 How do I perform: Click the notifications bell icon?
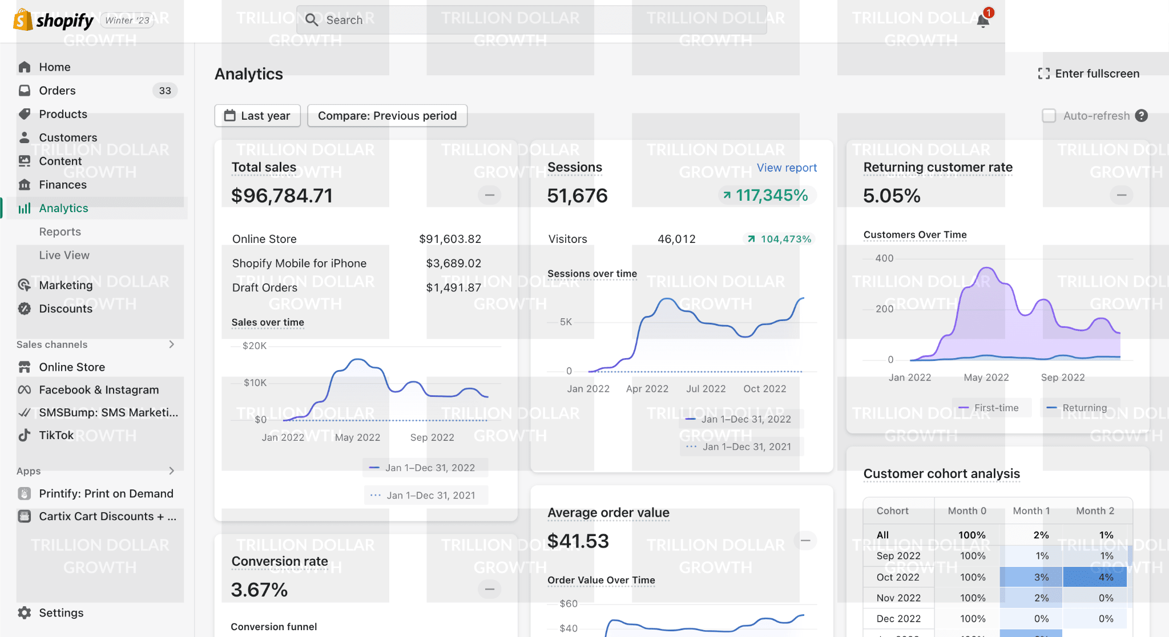coord(982,21)
